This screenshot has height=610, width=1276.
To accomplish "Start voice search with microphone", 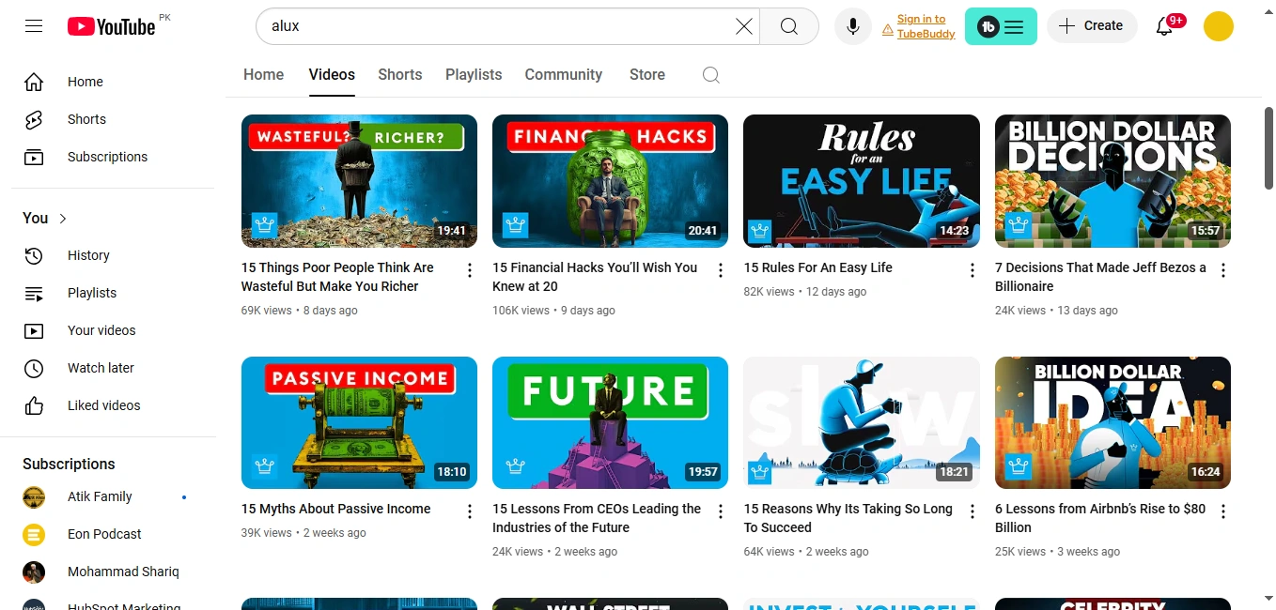I will [x=853, y=26].
